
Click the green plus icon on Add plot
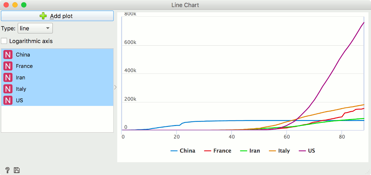click(43, 16)
